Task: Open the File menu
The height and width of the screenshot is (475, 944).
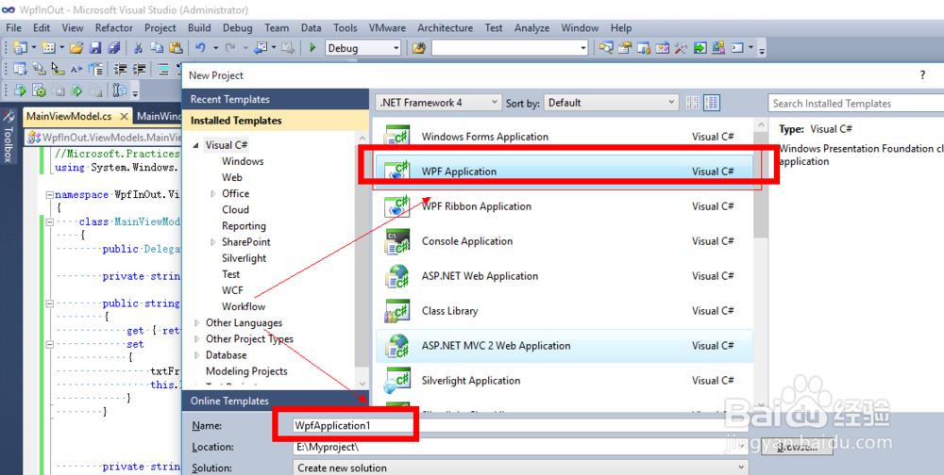Action: (13, 27)
